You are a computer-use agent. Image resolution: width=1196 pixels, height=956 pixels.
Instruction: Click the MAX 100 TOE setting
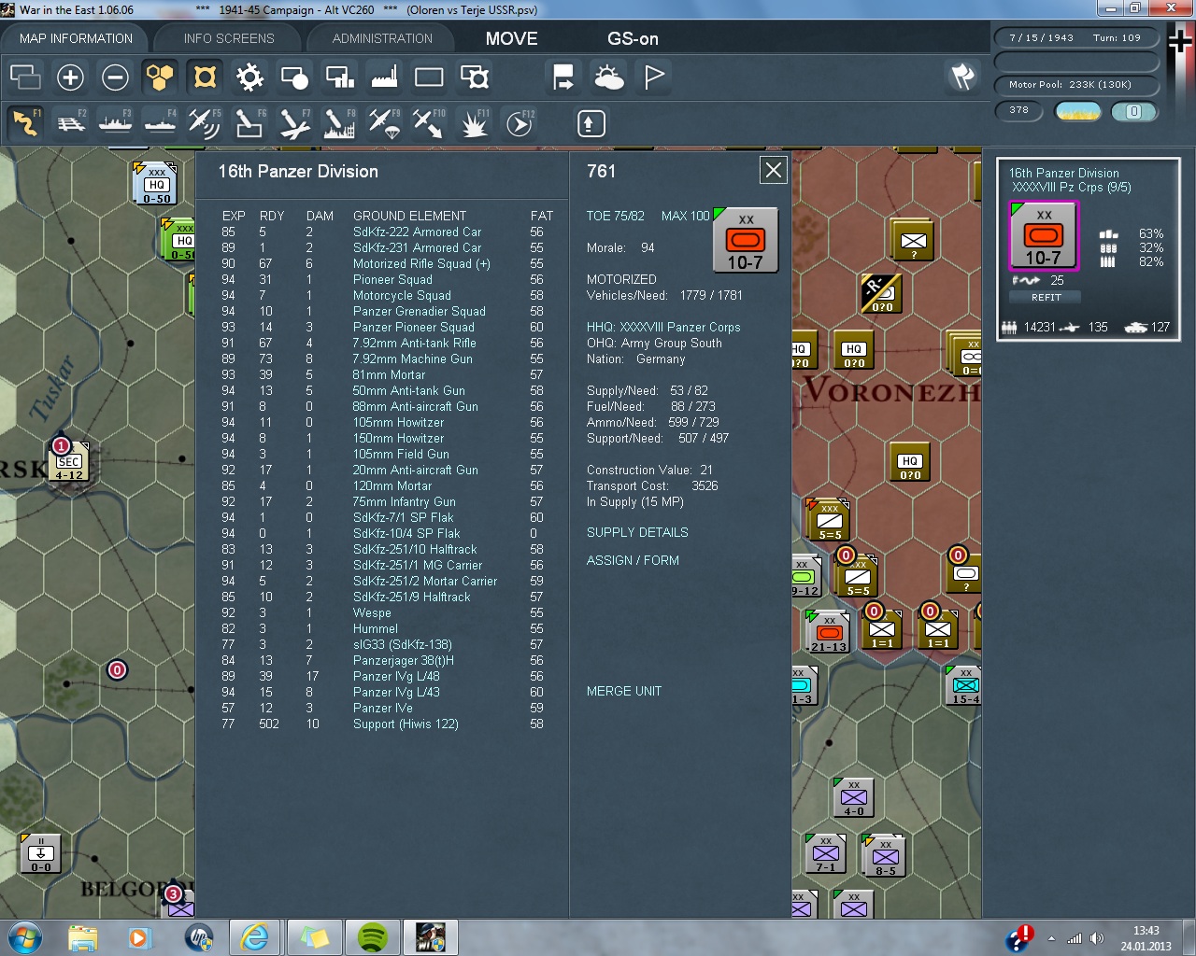(685, 216)
